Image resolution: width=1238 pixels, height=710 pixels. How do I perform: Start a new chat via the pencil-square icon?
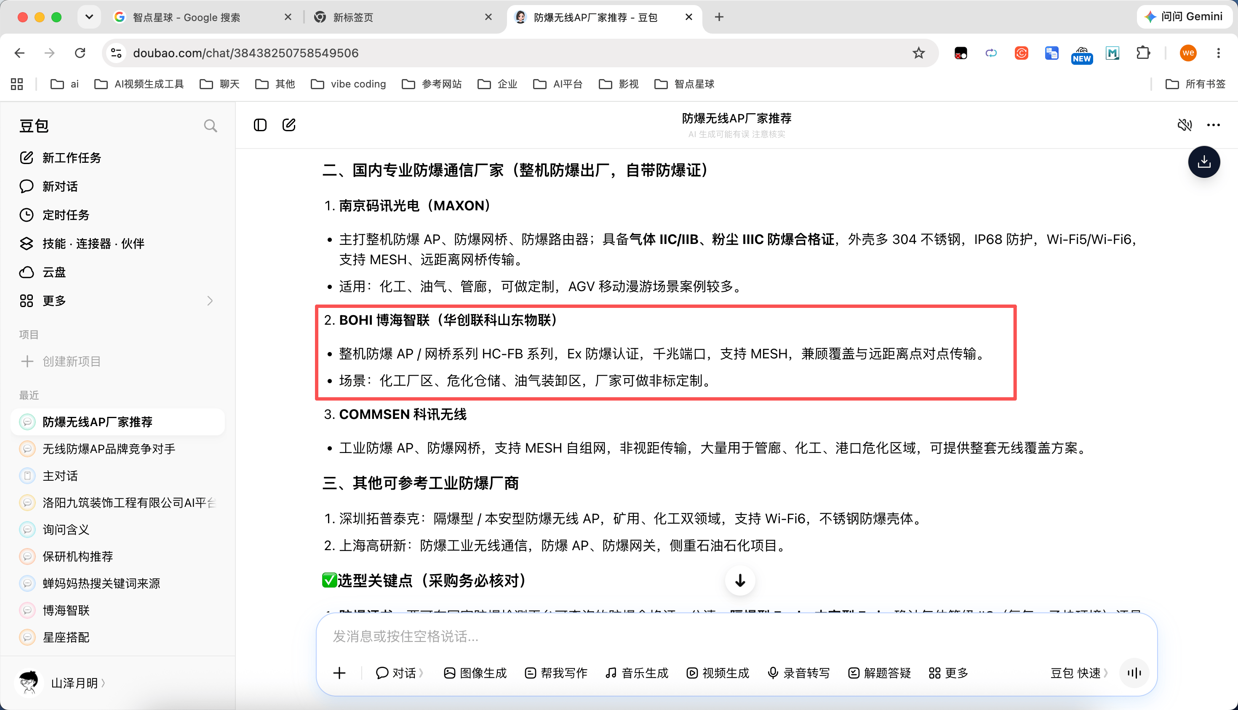point(289,125)
